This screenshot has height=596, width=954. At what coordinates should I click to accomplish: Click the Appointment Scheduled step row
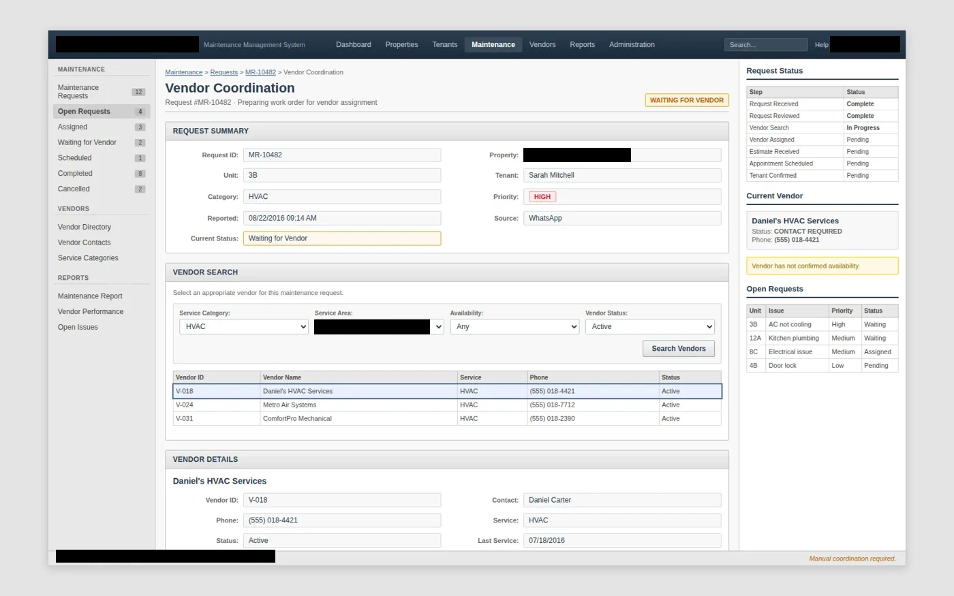coord(822,163)
